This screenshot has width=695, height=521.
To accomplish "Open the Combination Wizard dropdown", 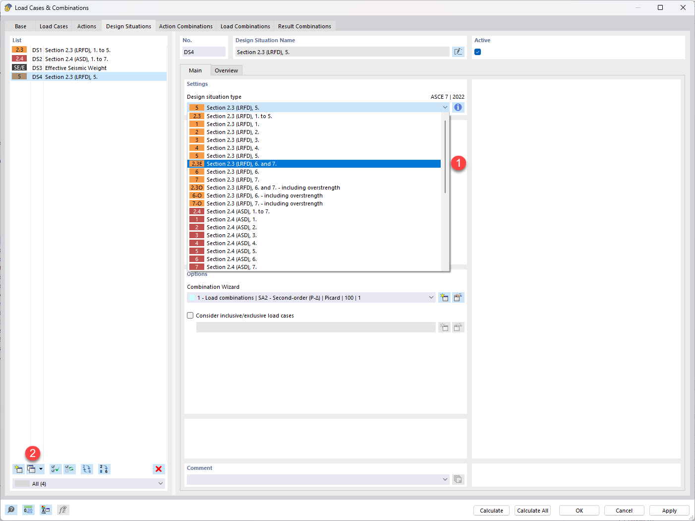I will click(431, 298).
